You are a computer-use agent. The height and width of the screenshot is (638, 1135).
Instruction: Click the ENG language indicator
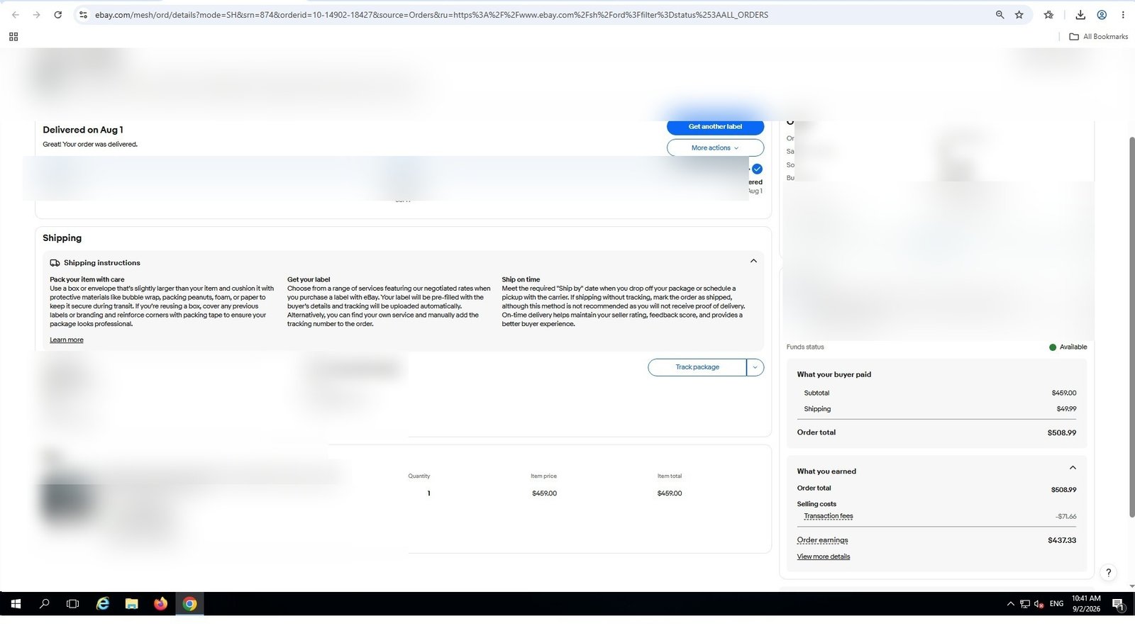tap(1056, 604)
